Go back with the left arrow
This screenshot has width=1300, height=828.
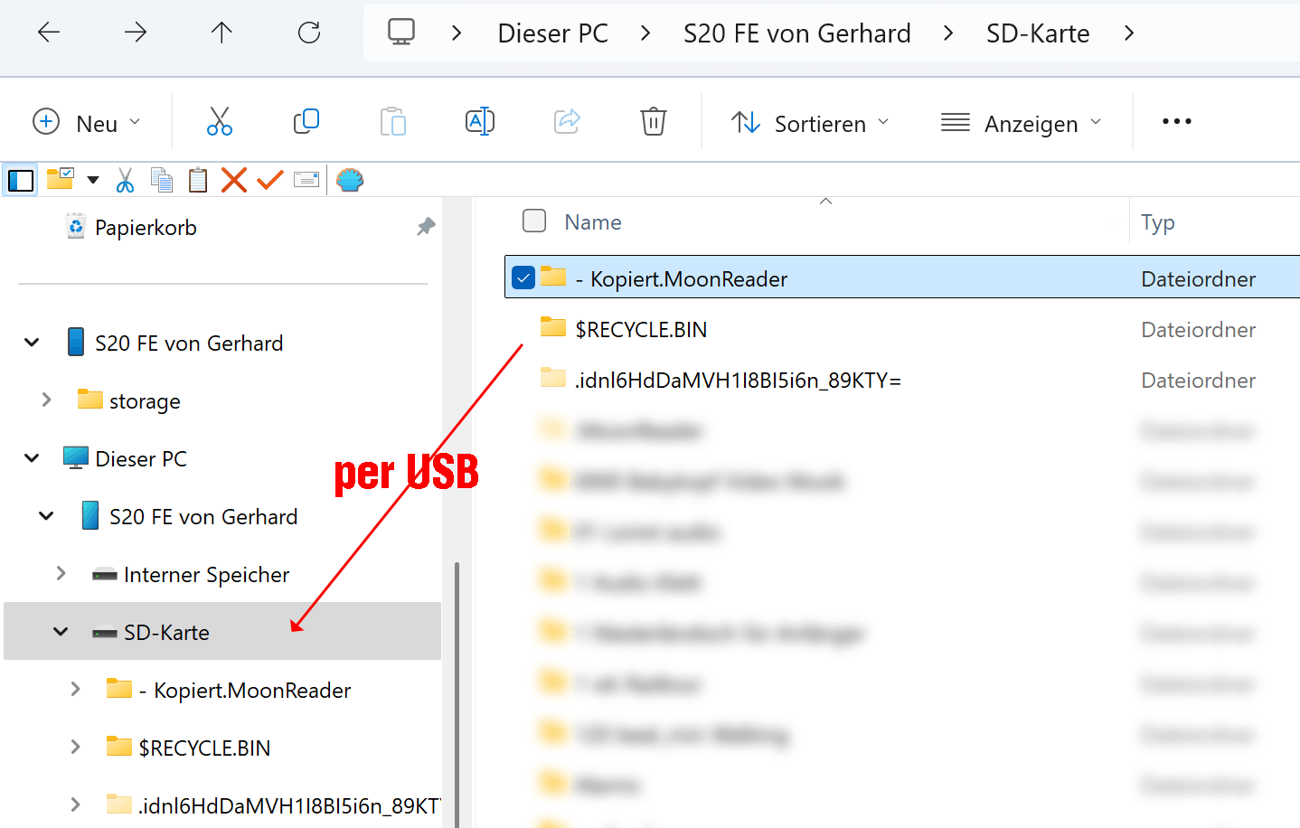click(49, 33)
